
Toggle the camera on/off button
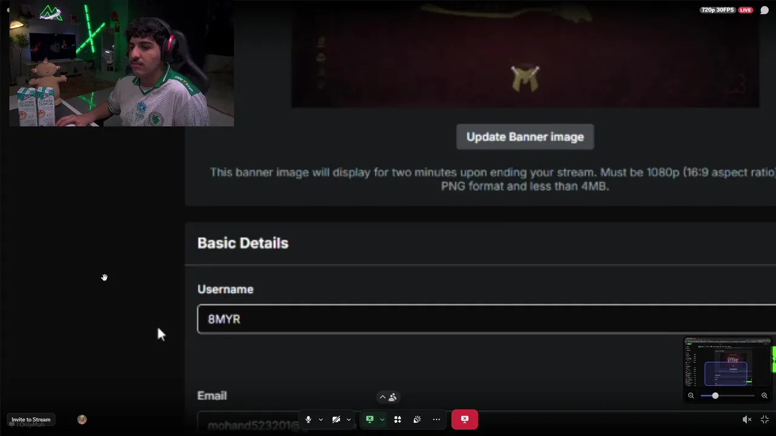(x=336, y=419)
